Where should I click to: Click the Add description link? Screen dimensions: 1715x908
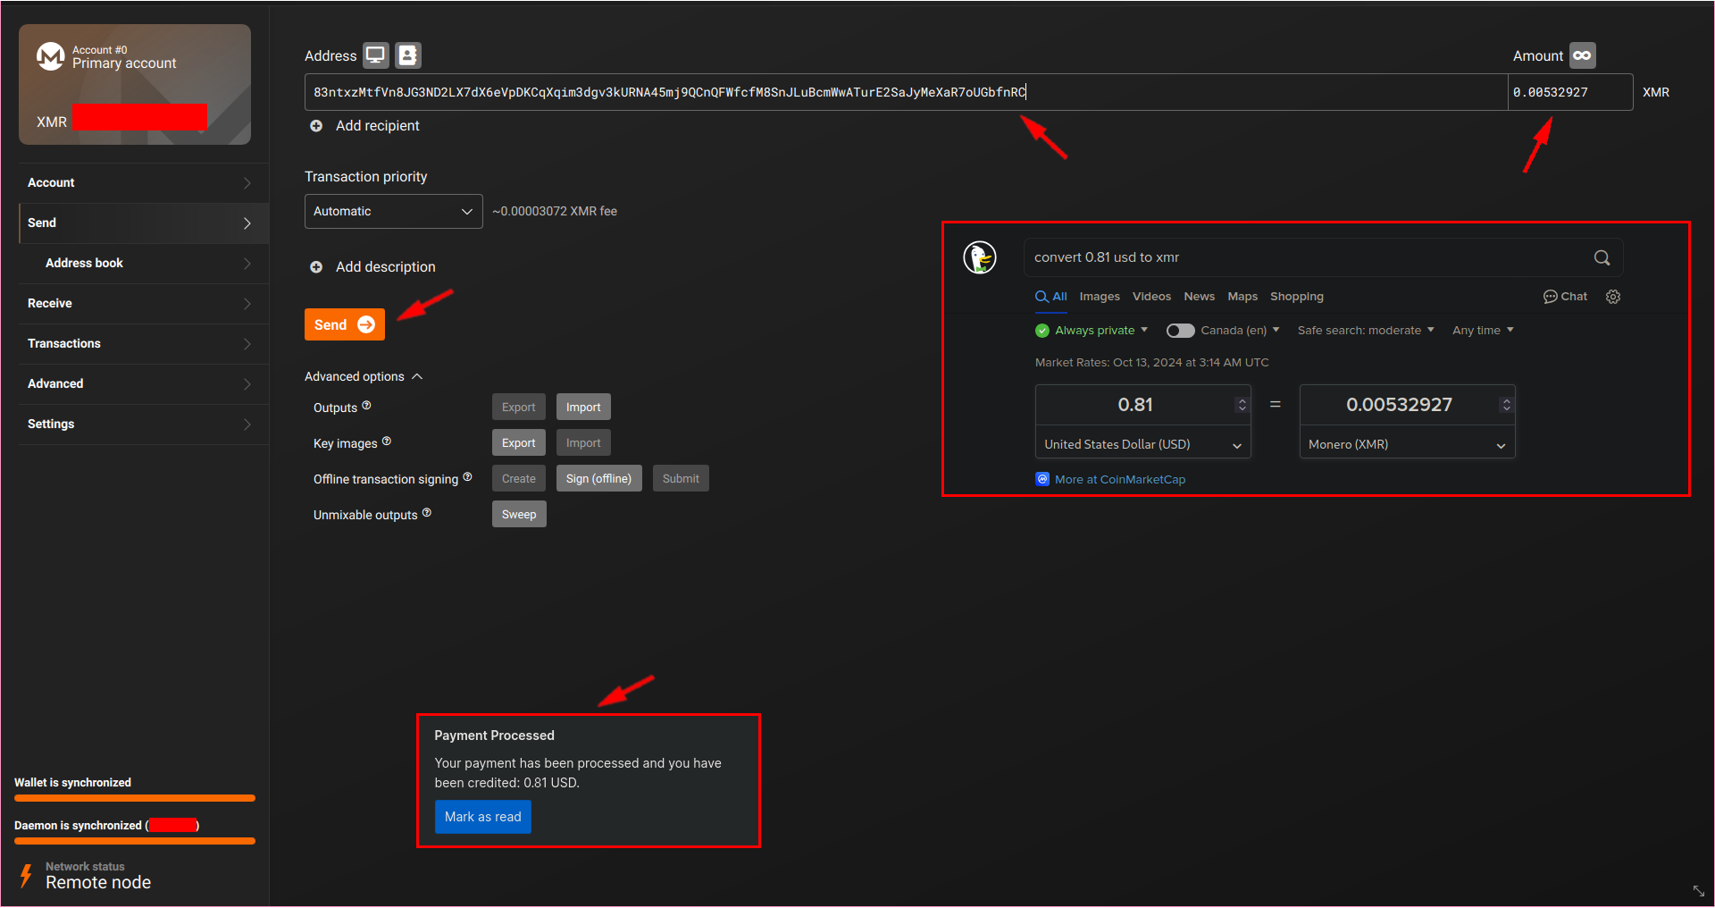(x=386, y=267)
